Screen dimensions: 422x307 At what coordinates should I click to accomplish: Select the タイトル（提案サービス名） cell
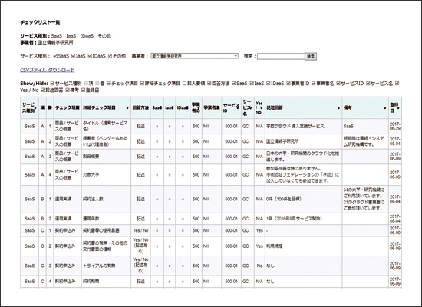[106, 127]
